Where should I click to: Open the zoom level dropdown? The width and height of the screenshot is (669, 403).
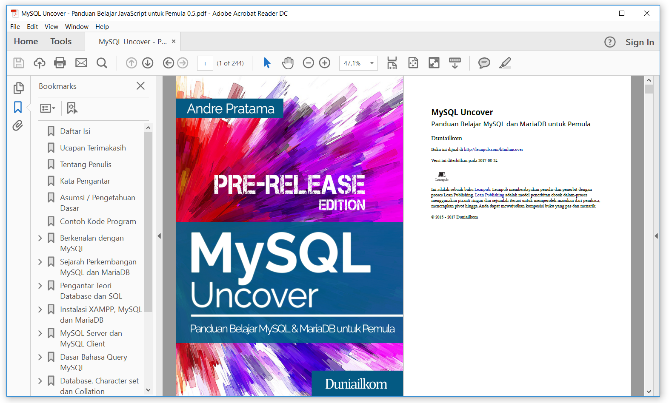[x=372, y=63]
